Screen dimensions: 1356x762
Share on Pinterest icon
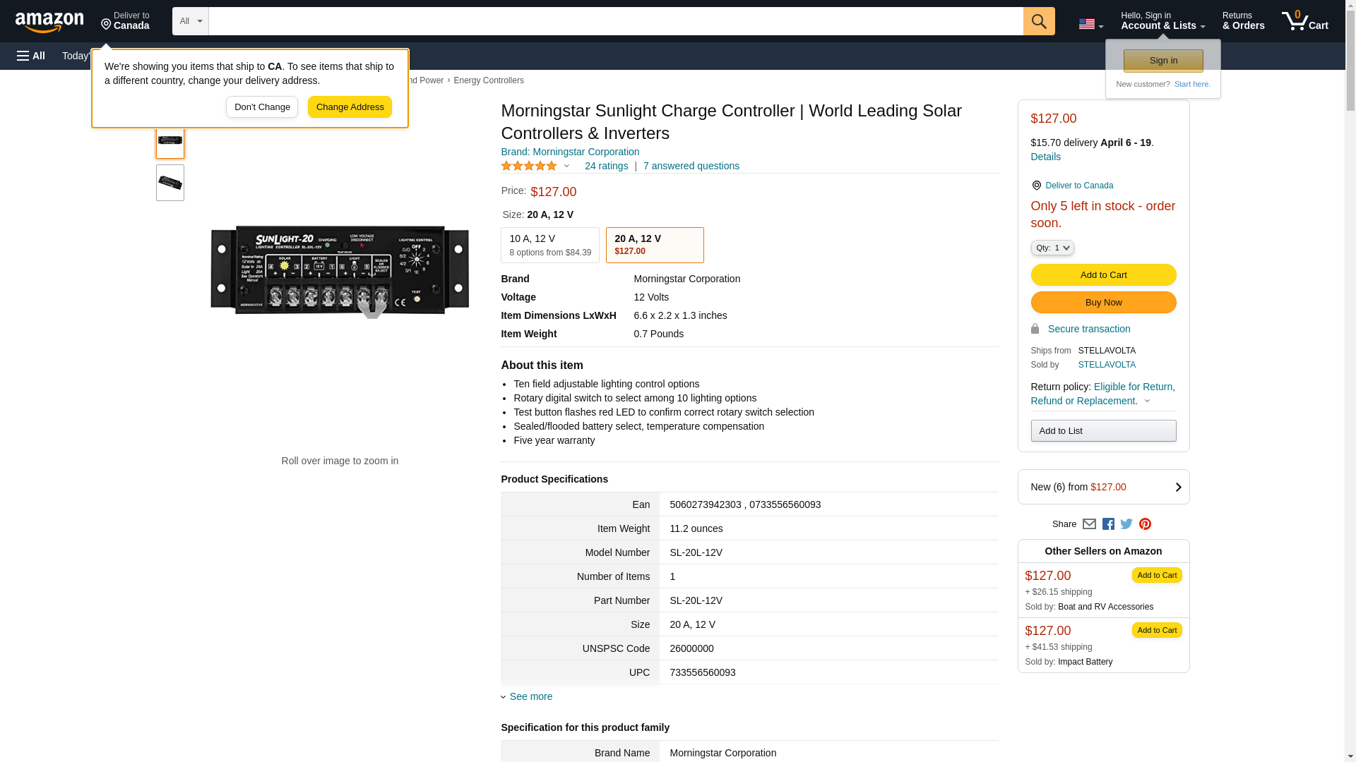[1145, 524]
